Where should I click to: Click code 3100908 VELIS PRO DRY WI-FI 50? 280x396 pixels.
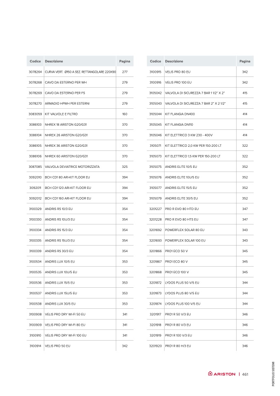[35, 314]
